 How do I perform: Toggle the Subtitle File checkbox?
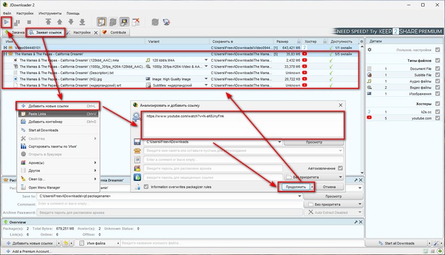pos(437,75)
